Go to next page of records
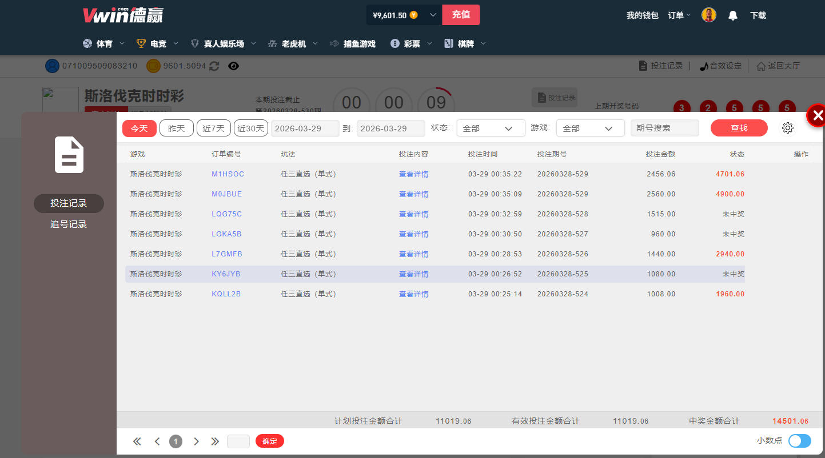 196,441
